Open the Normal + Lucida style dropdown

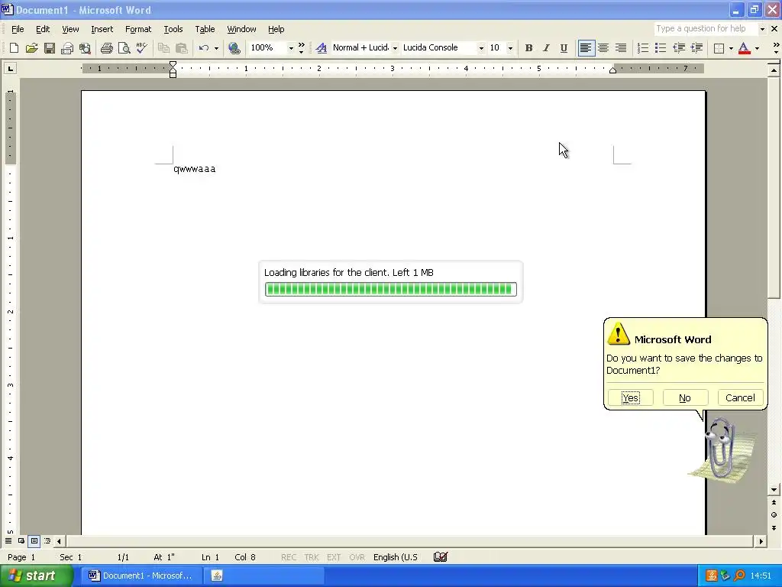pyautogui.click(x=395, y=48)
